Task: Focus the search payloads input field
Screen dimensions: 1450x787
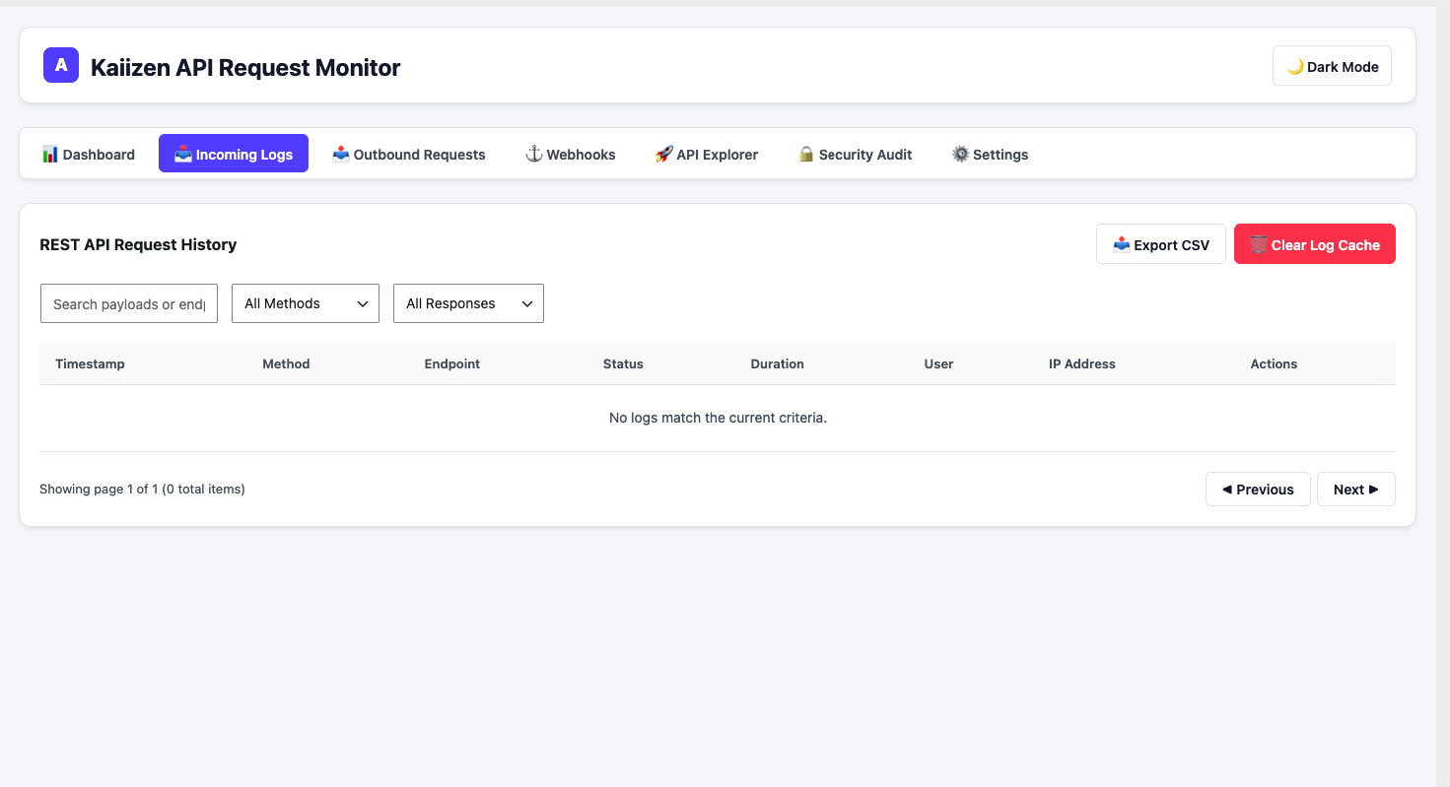Action: (129, 303)
